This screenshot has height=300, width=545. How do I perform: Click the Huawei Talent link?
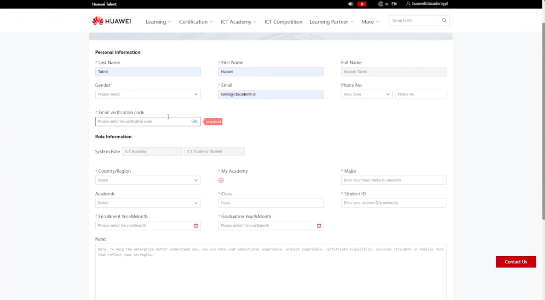click(x=104, y=4)
